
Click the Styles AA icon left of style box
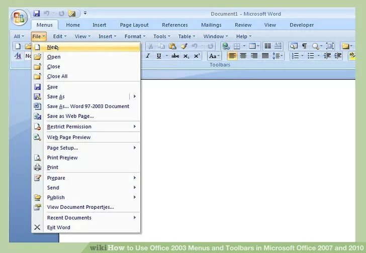pyautogui.click(x=18, y=56)
